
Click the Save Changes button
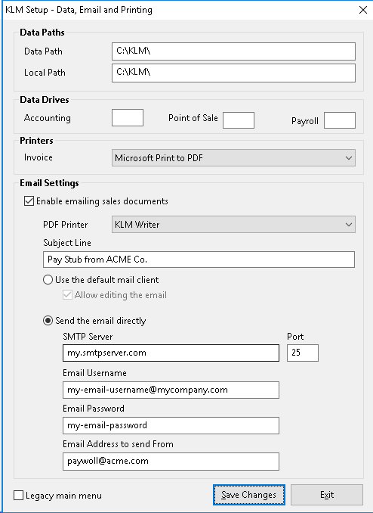(249, 495)
